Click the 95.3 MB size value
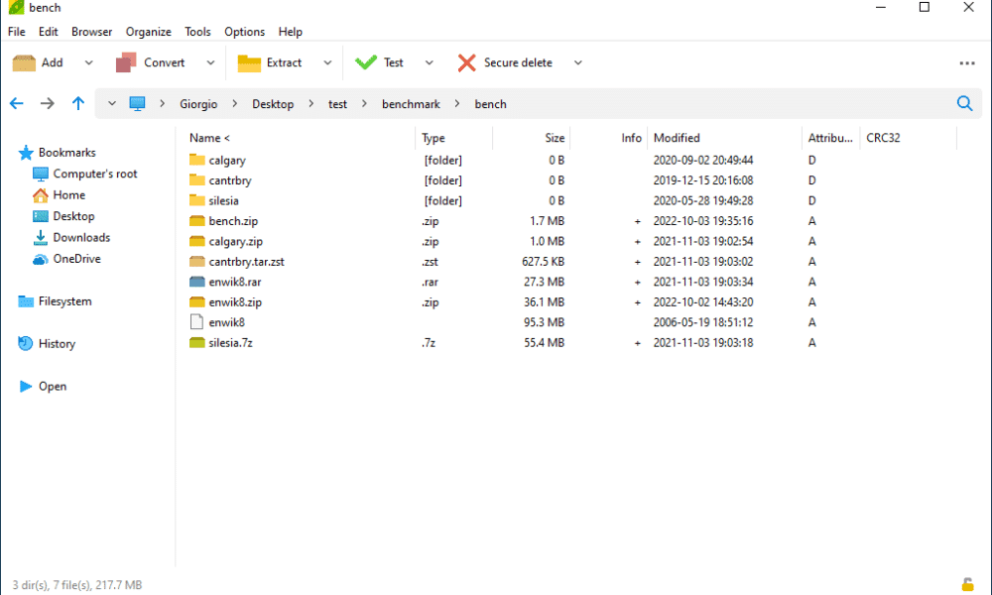The height and width of the screenshot is (595, 992). [544, 322]
